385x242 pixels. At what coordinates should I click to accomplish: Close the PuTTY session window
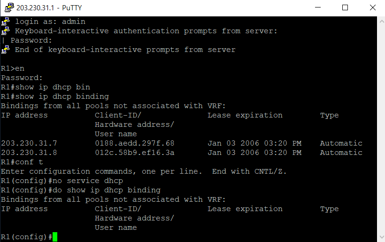(x=372, y=7)
